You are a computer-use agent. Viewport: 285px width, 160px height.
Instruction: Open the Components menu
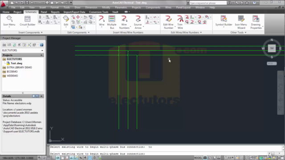(x=153, y=8)
